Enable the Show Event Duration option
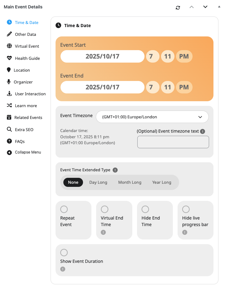 tap(64, 252)
